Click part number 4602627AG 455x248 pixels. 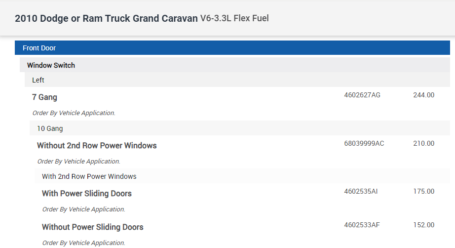pos(362,95)
